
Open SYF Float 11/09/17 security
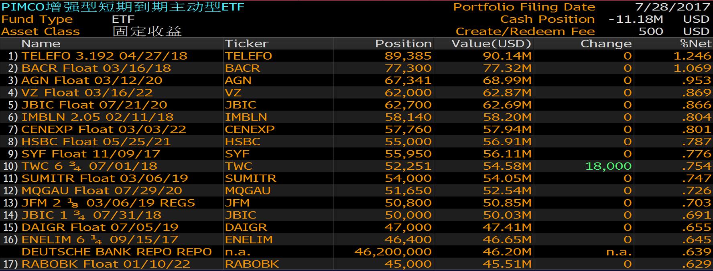click(x=91, y=154)
